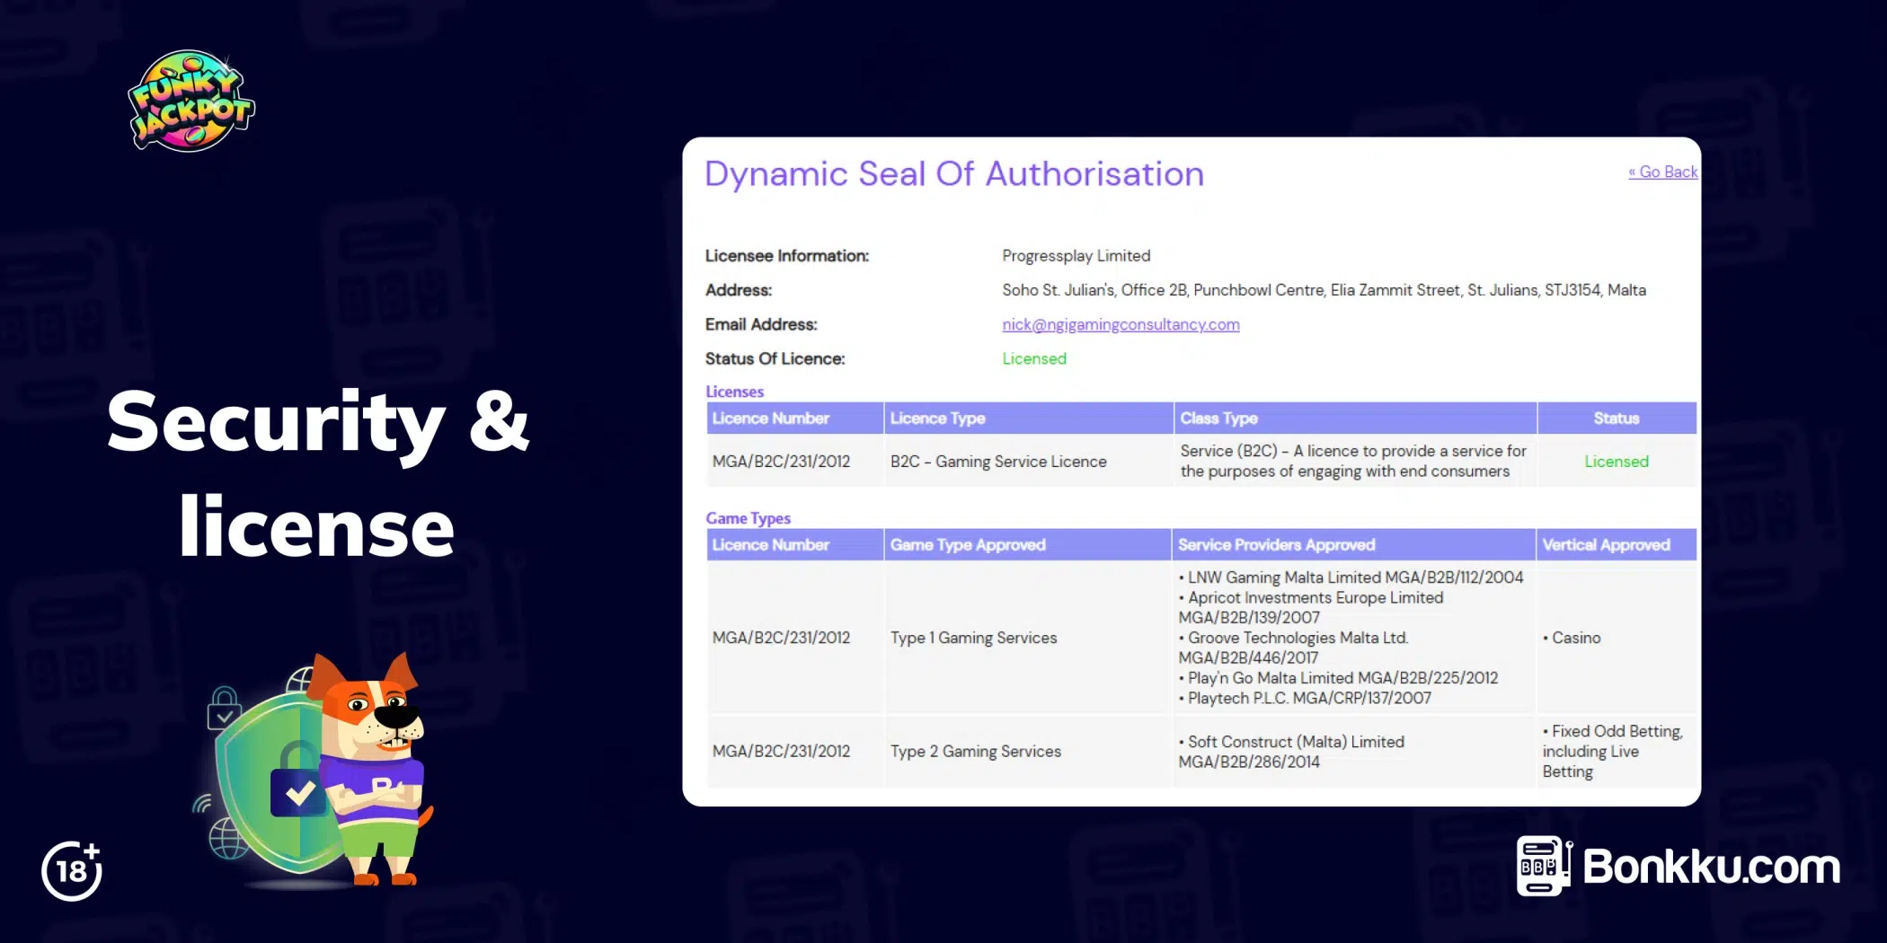Image resolution: width=1887 pixels, height=943 pixels.
Task: Click the green Licensed status of licence value
Action: click(1034, 358)
